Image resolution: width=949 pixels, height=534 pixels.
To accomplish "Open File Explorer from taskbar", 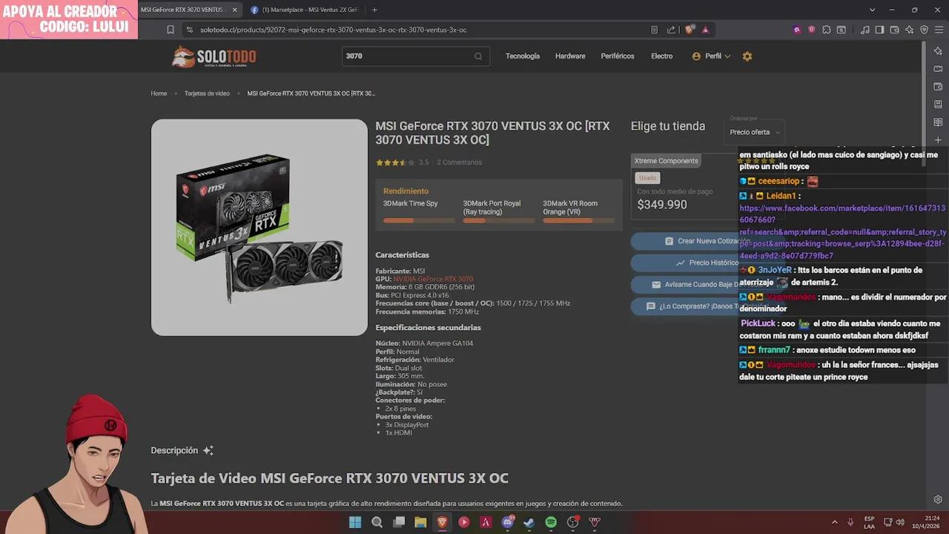I will point(420,522).
